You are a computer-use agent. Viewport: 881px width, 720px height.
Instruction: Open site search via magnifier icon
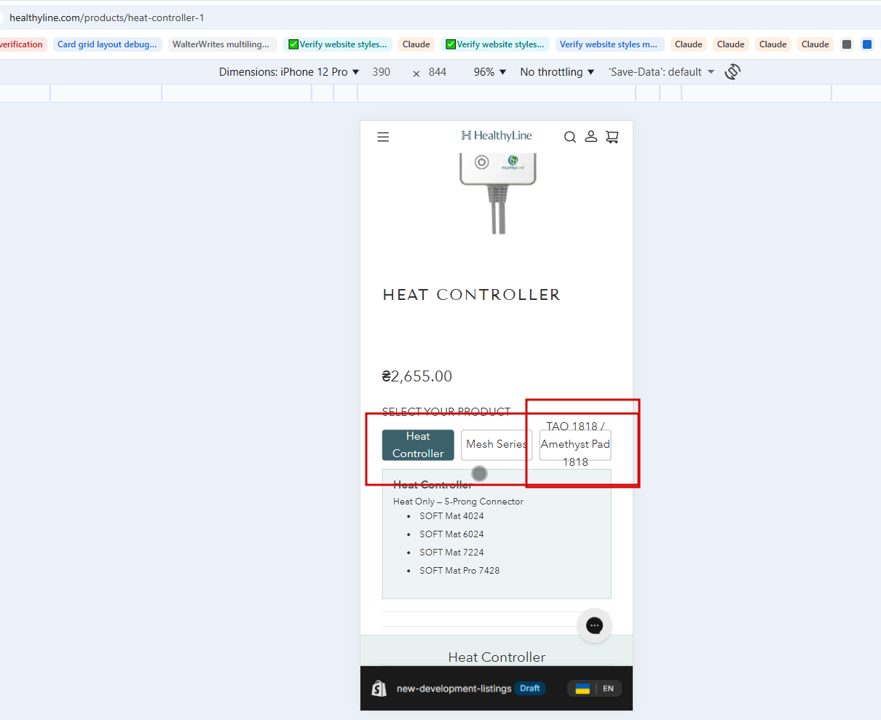[x=570, y=137]
